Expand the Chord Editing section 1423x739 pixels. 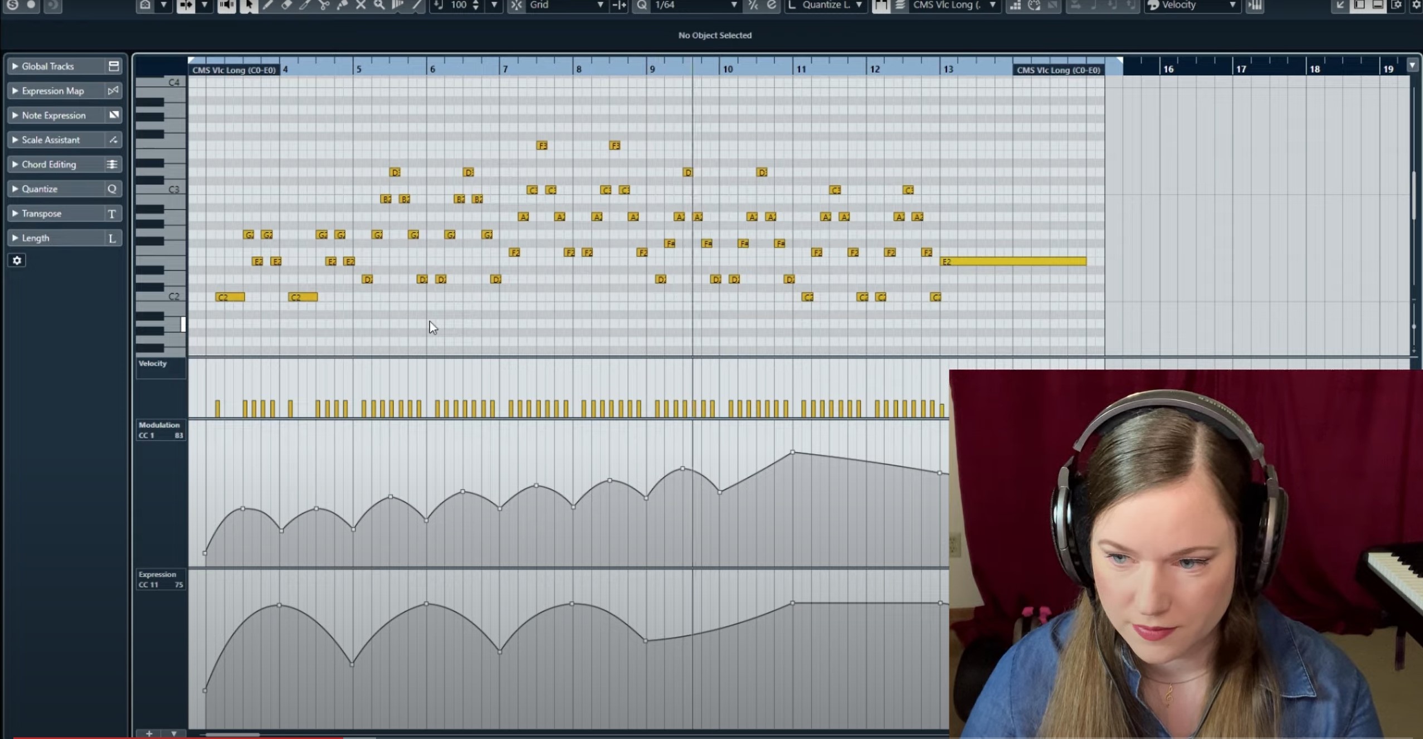point(49,164)
